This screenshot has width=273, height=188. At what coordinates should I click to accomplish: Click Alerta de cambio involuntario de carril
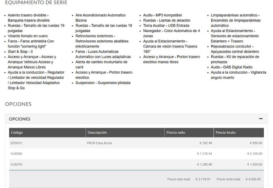(x=101, y=64)
